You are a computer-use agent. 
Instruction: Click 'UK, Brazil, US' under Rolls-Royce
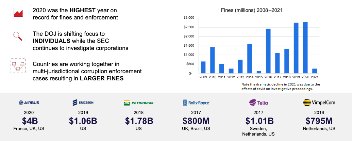click(196, 129)
